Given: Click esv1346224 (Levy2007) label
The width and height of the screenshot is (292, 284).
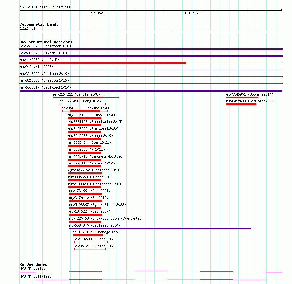Looking at the screenshot, I should point(90,211).
